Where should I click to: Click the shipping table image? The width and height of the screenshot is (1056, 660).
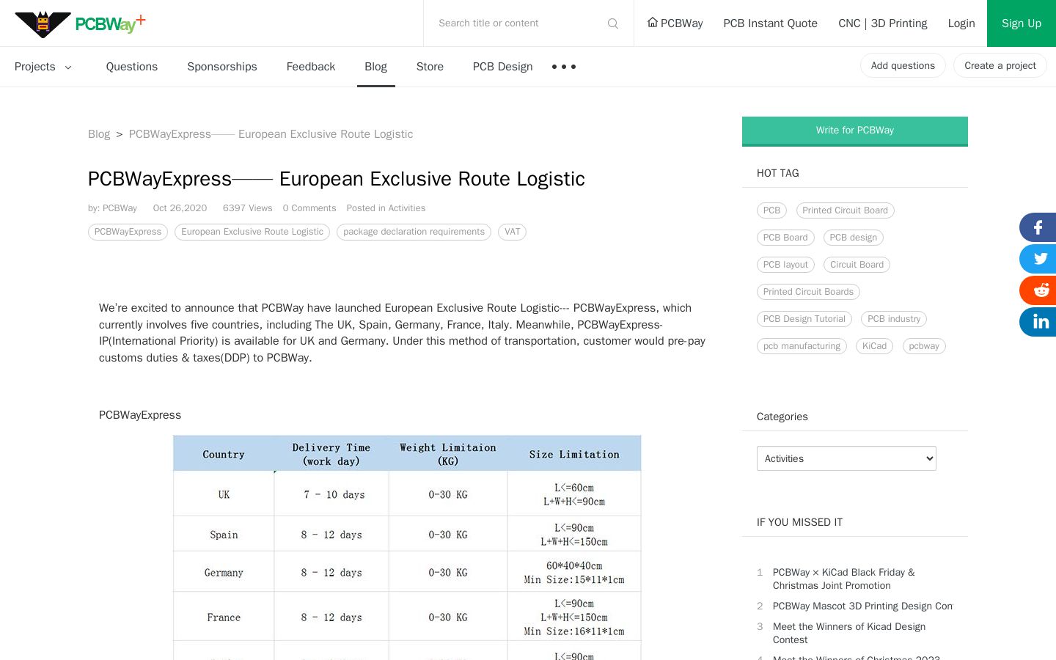click(407, 548)
